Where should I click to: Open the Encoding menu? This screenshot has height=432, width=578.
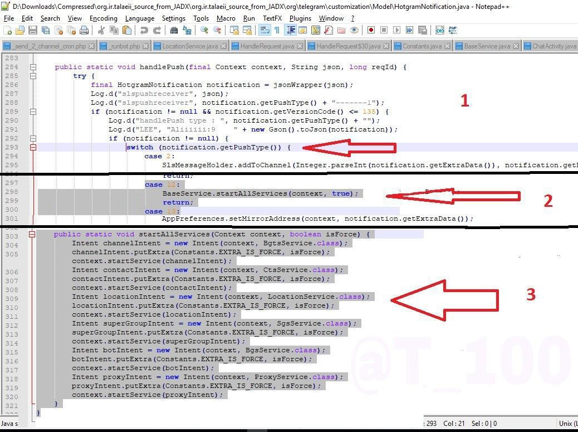103,18
